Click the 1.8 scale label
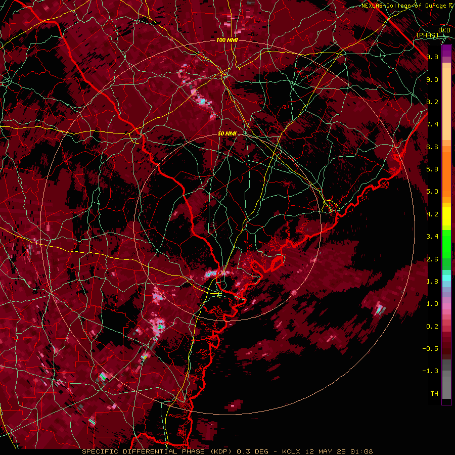 click(432, 282)
